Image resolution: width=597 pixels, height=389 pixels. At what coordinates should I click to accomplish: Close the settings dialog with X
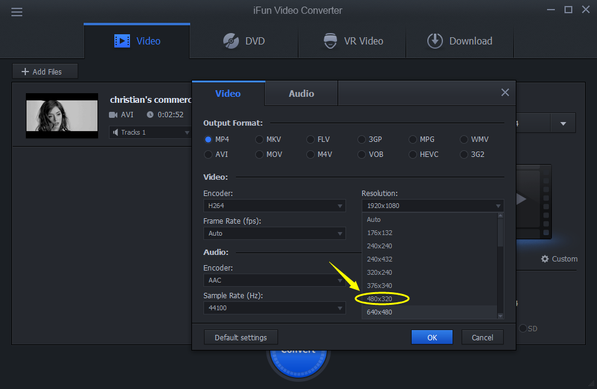click(505, 93)
